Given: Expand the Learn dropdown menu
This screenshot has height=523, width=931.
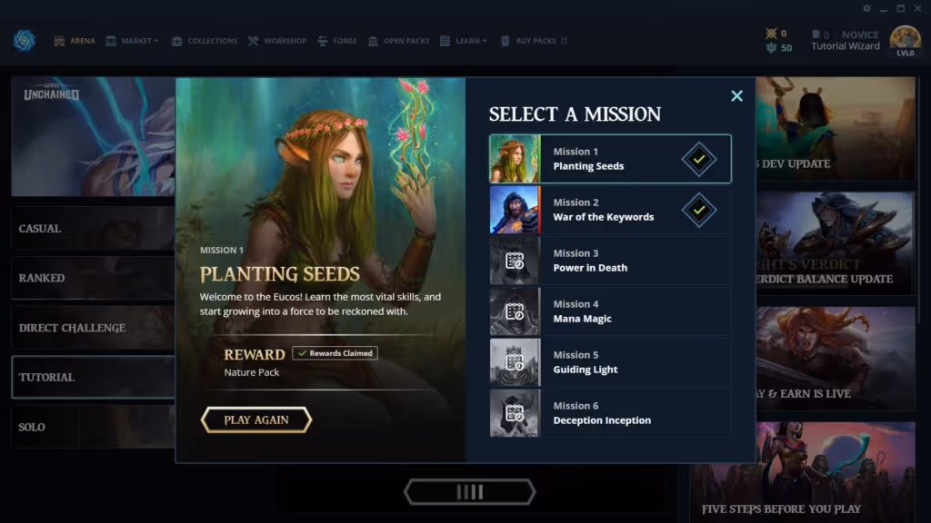Looking at the screenshot, I should (x=464, y=41).
